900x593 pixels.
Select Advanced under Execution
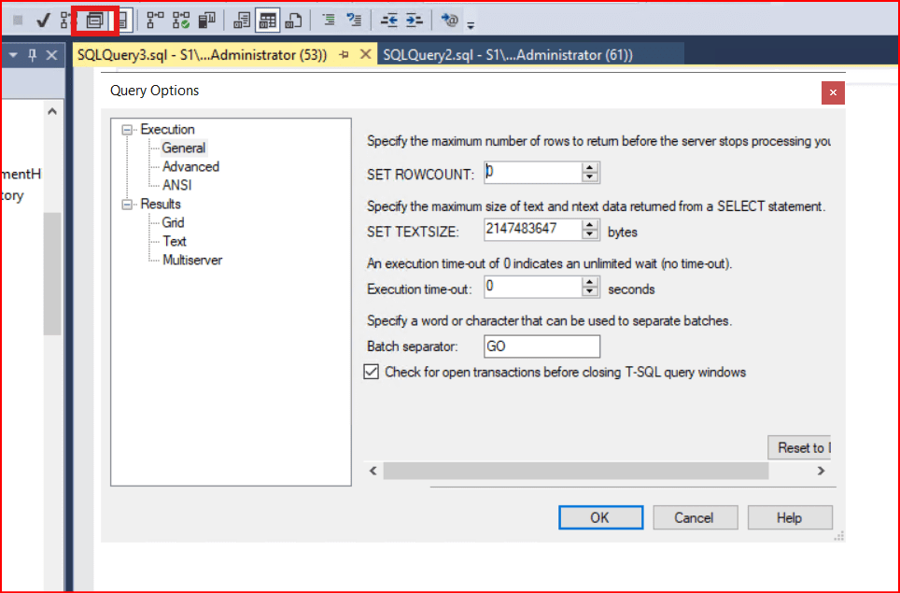click(190, 166)
